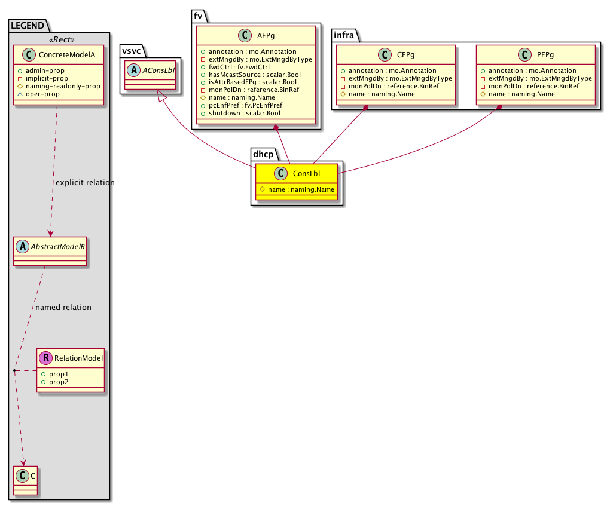Screen dimensions: 613x506
Task: Click the fv package tab label
Action: click(x=198, y=14)
